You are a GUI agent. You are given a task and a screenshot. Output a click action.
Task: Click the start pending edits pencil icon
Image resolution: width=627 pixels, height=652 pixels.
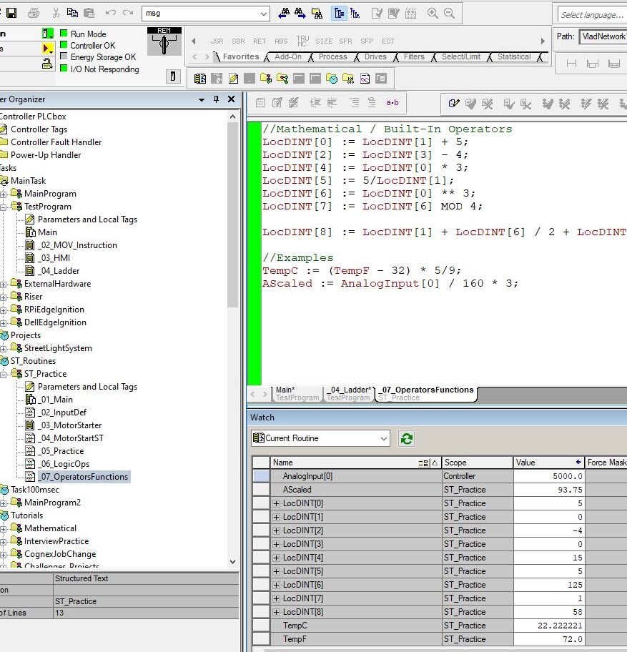coord(453,103)
